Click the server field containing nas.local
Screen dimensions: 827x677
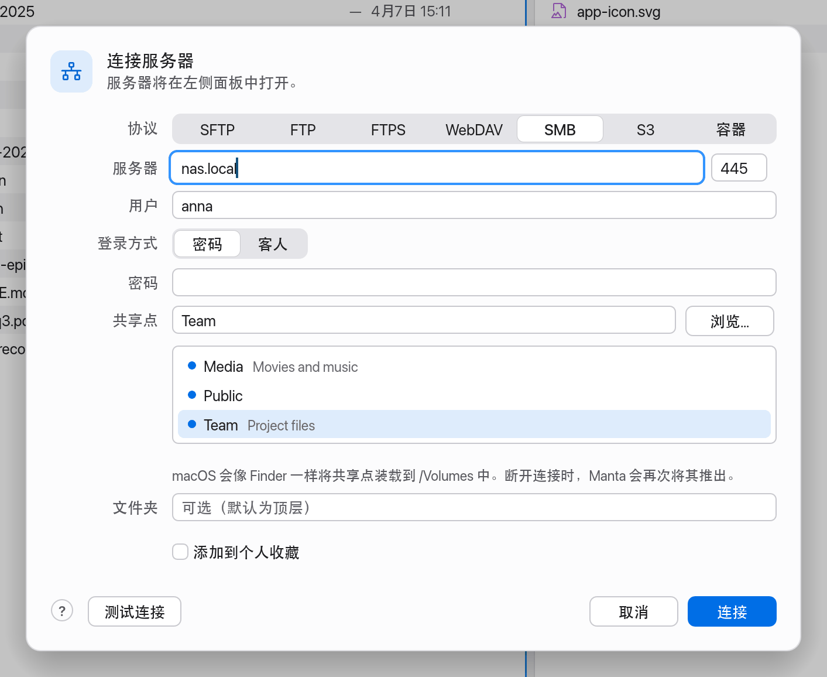point(437,168)
